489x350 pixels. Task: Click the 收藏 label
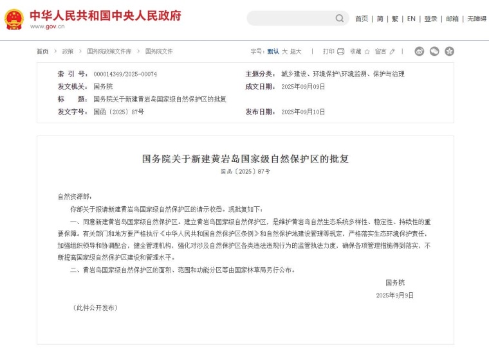(356, 51)
